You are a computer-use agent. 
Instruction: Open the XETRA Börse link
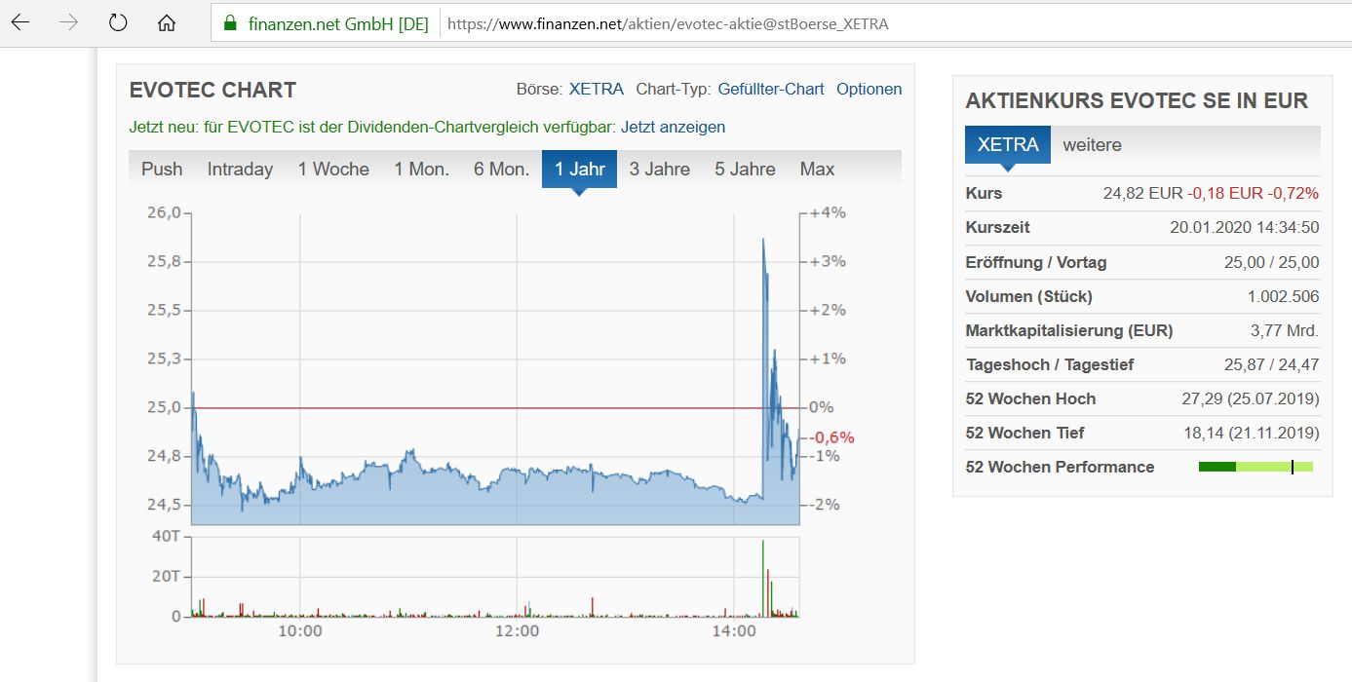pos(596,89)
